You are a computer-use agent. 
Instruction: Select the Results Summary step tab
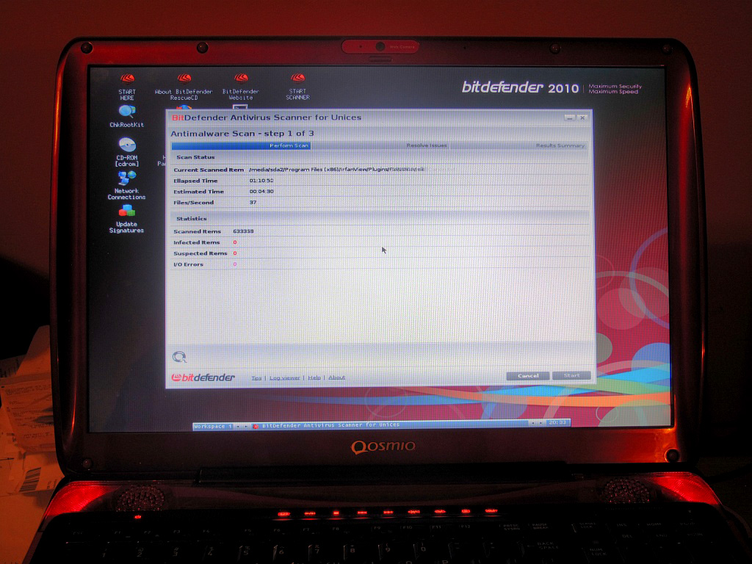pyautogui.click(x=560, y=145)
